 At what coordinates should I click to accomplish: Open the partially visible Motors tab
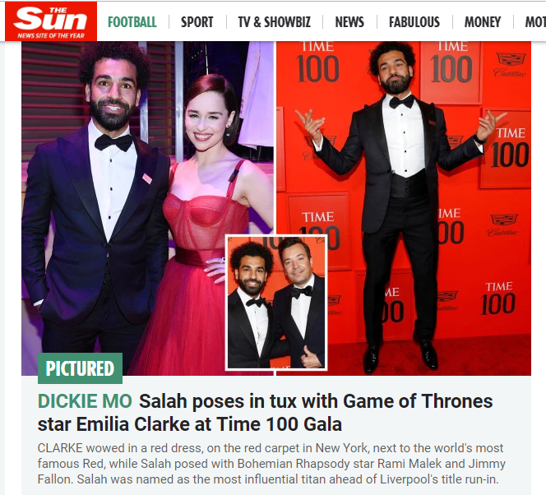tap(535, 22)
